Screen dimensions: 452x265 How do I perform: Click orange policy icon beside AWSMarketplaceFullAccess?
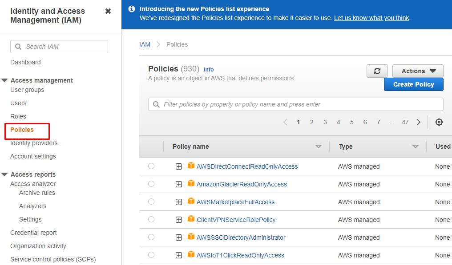[191, 202]
